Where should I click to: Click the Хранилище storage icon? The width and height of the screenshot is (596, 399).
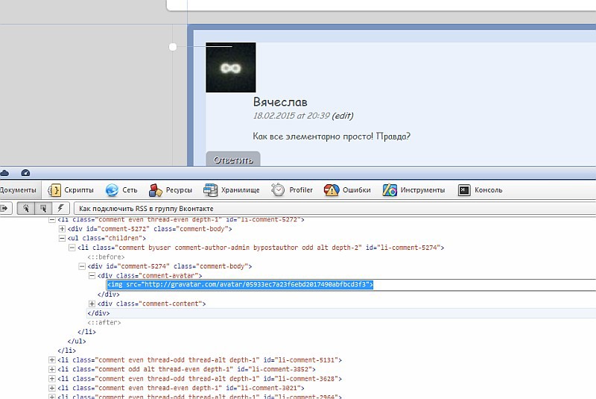(211, 189)
